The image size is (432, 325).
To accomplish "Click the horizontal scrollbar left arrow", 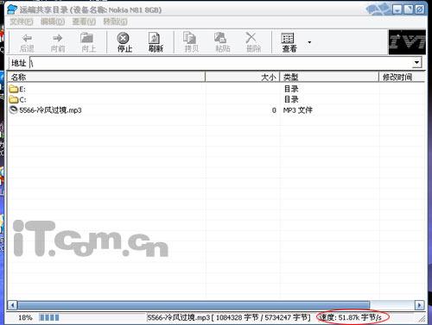I will [x=12, y=305].
